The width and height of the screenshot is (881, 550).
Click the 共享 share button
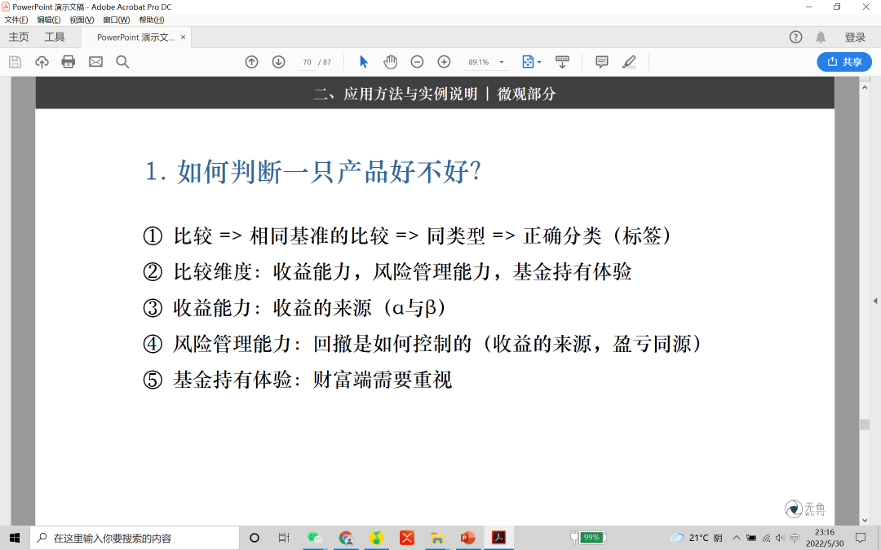[843, 61]
